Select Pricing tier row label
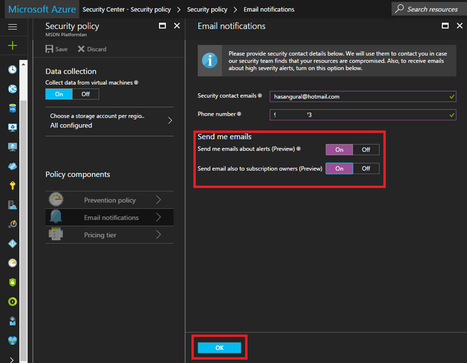The height and width of the screenshot is (363, 467). [x=100, y=235]
